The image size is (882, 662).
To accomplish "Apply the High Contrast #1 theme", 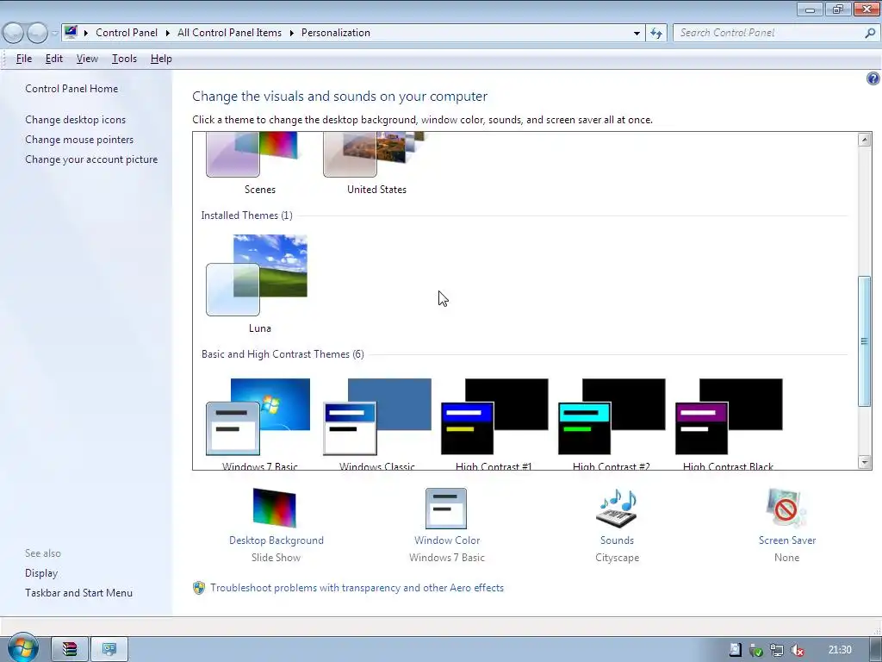I will 494,423.
